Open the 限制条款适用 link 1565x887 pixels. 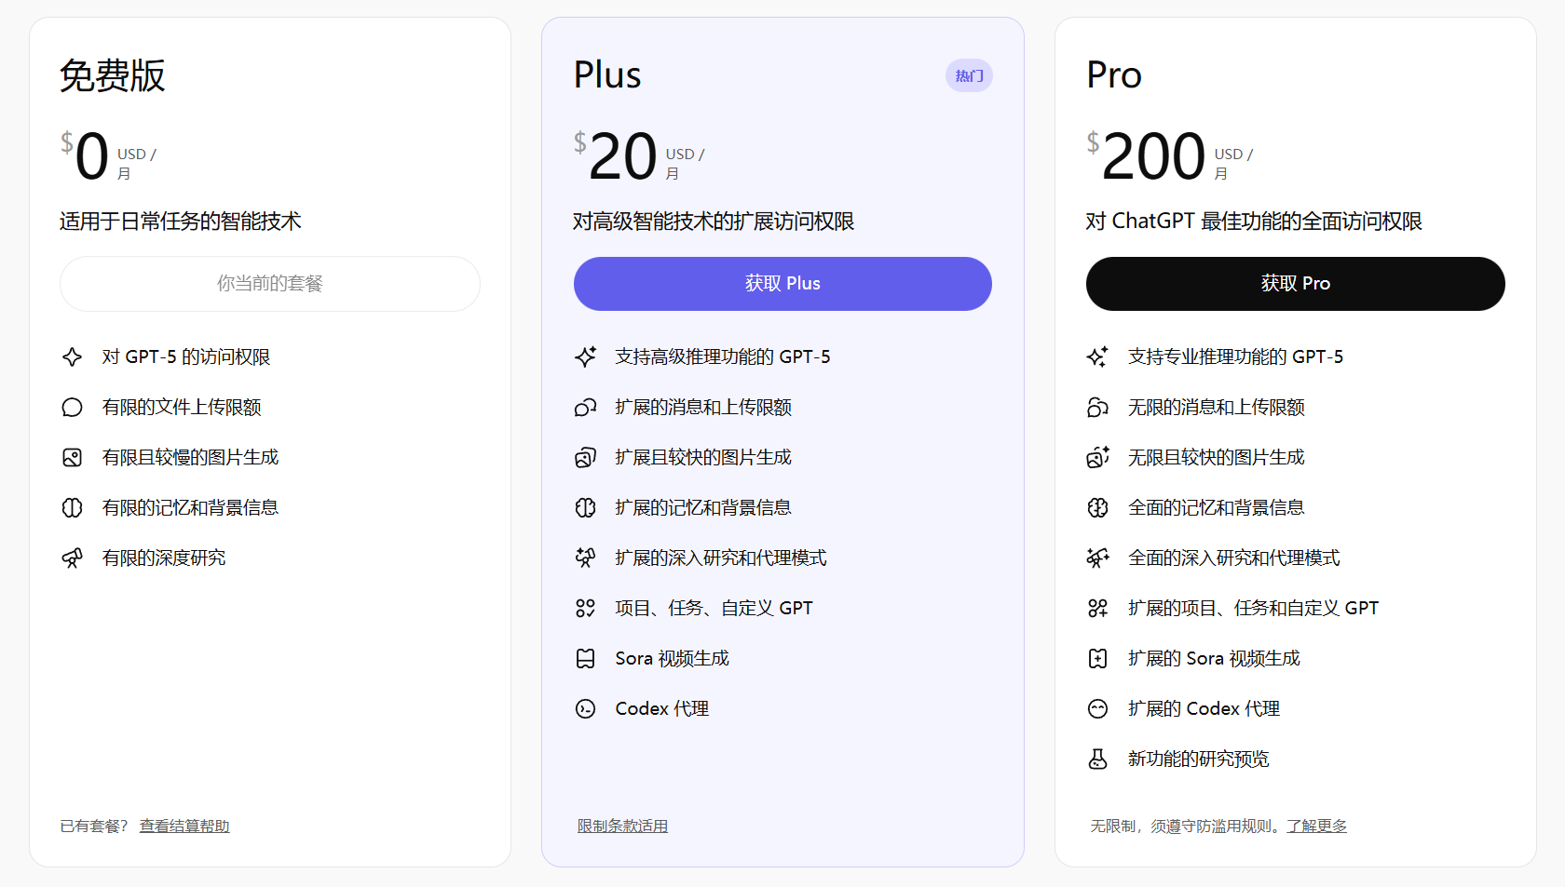click(622, 826)
